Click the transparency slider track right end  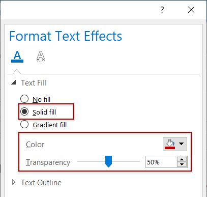pos(138,161)
